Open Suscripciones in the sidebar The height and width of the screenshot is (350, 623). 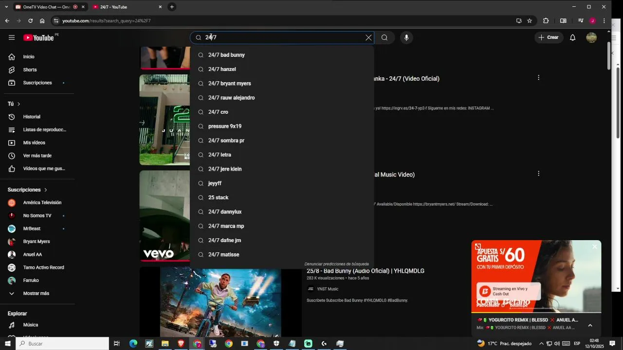(37, 83)
